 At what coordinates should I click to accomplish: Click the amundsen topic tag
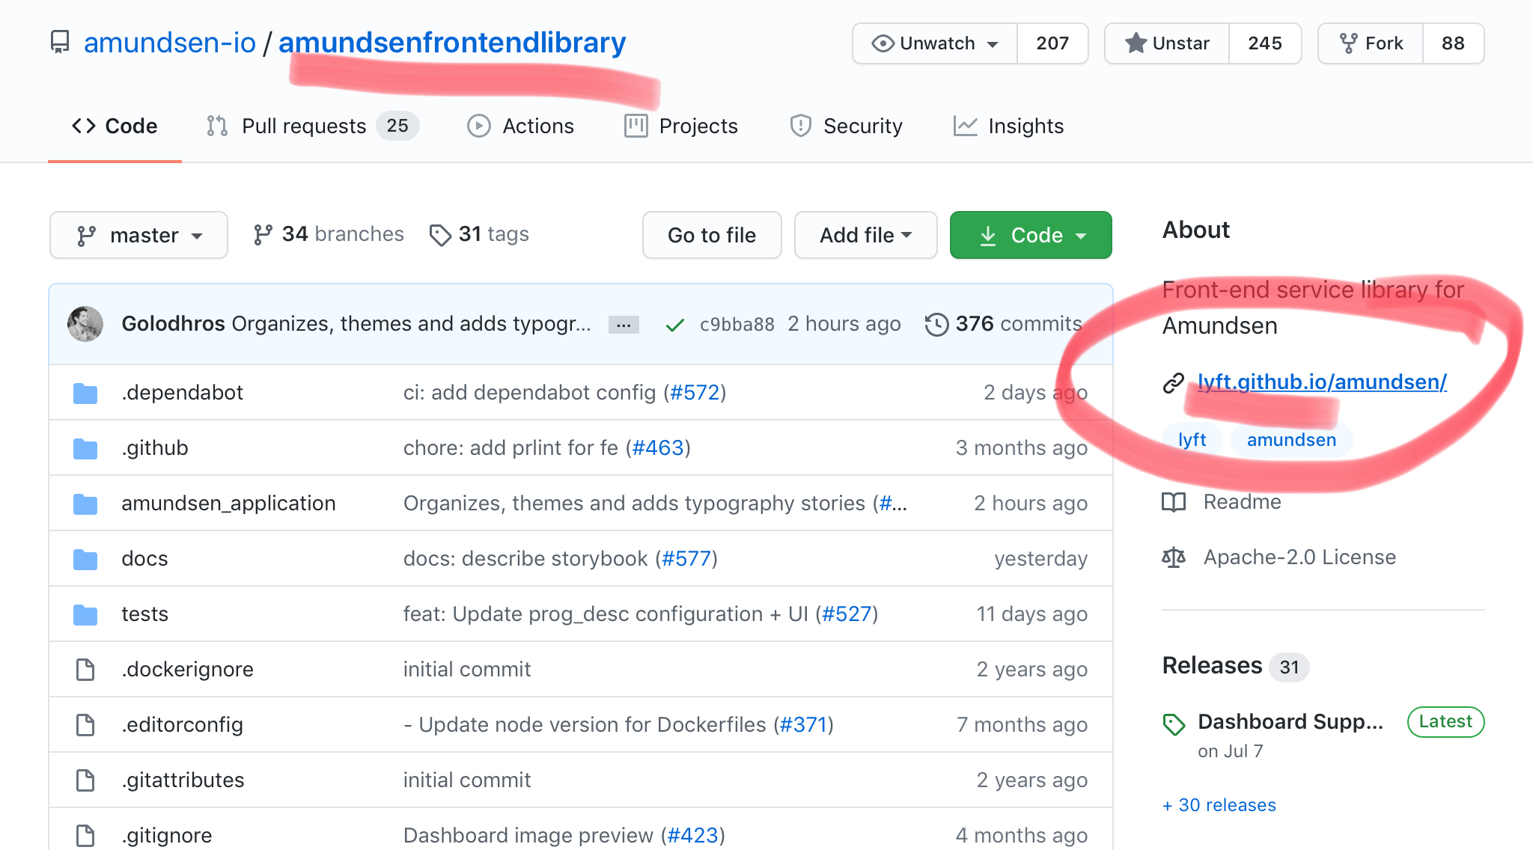coord(1291,440)
